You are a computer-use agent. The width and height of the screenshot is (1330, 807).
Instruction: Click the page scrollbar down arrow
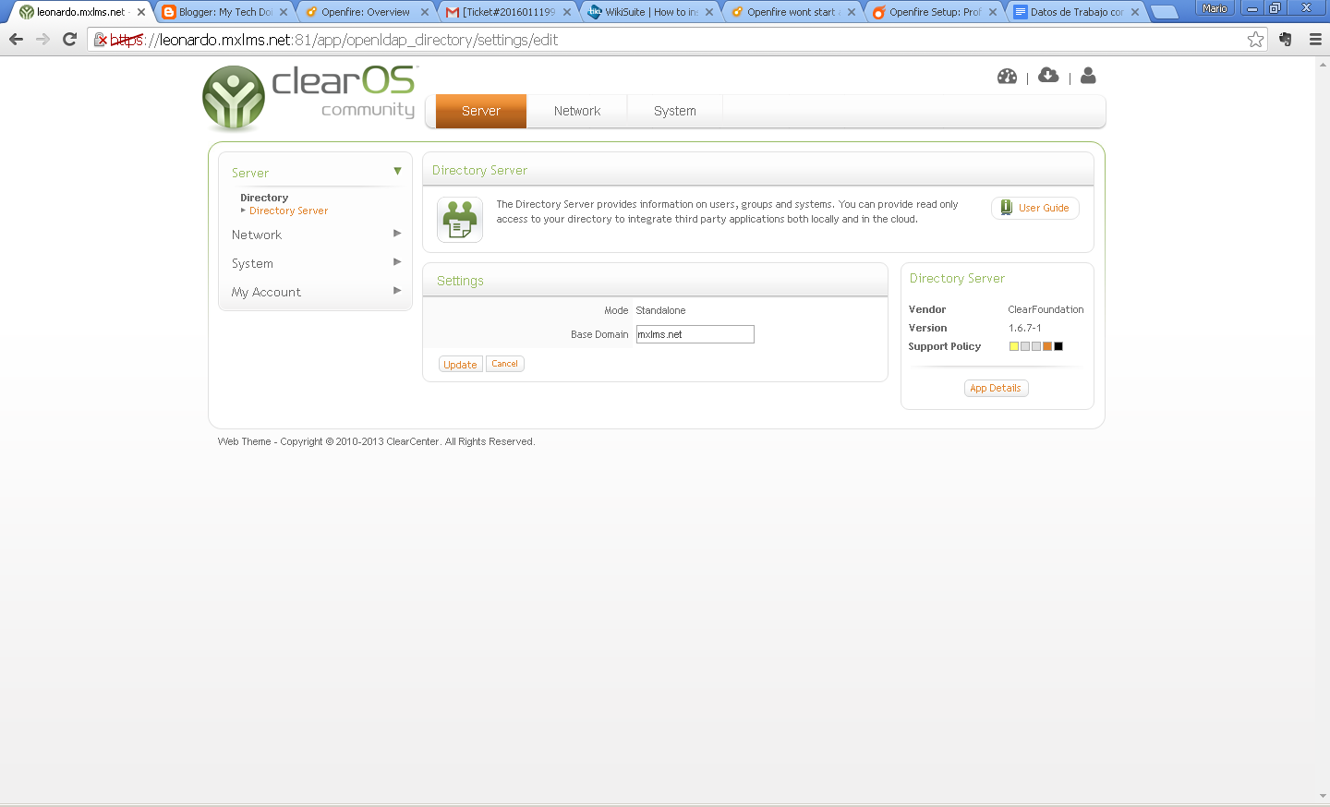[1323, 796]
